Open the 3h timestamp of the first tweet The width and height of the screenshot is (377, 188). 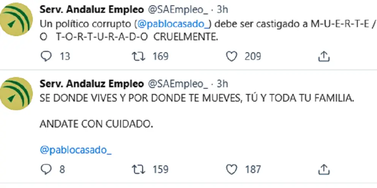222,9
